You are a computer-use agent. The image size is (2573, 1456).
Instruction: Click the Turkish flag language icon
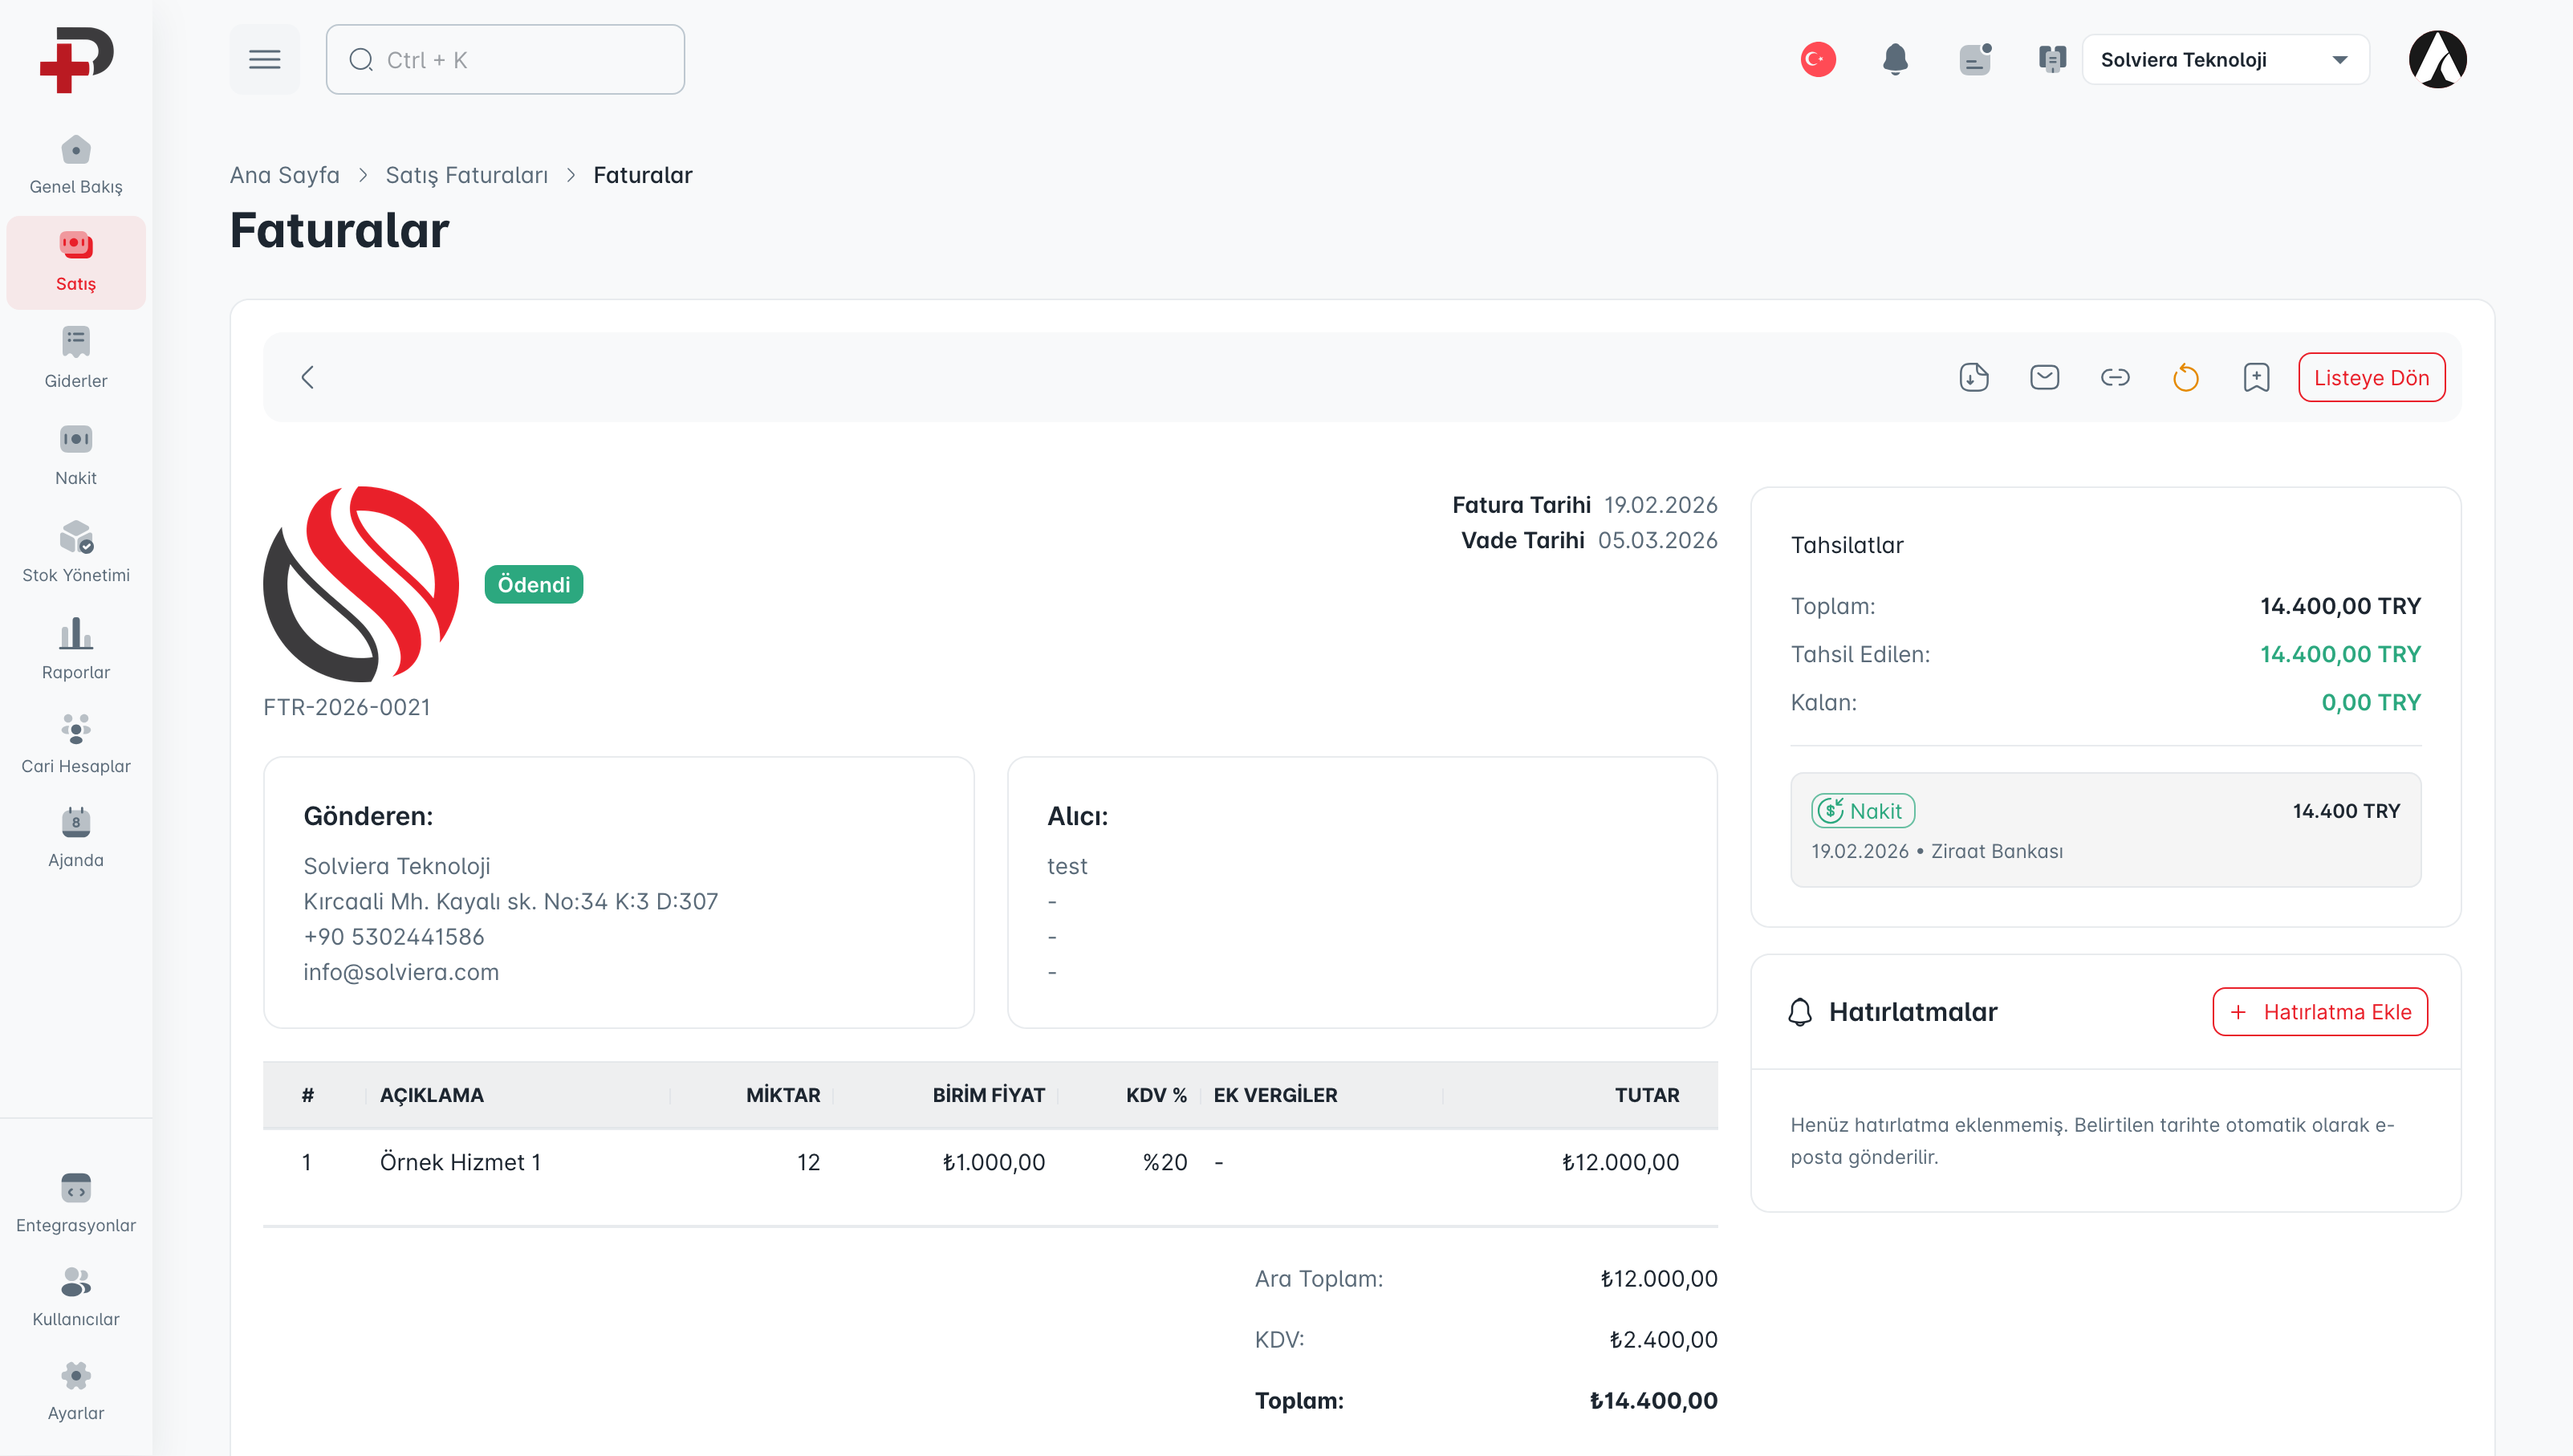coord(1817,59)
